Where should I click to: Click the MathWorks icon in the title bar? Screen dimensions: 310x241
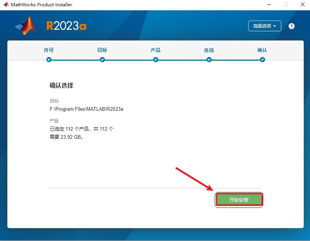(6, 5)
